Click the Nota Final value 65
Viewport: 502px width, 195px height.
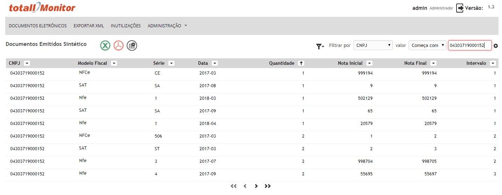pyautogui.click(x=434, y=111)
